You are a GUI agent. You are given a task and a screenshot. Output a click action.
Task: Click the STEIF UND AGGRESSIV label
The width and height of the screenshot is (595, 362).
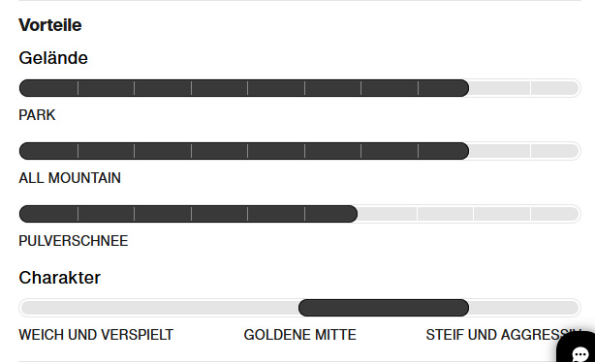click(x=503, y=335)
